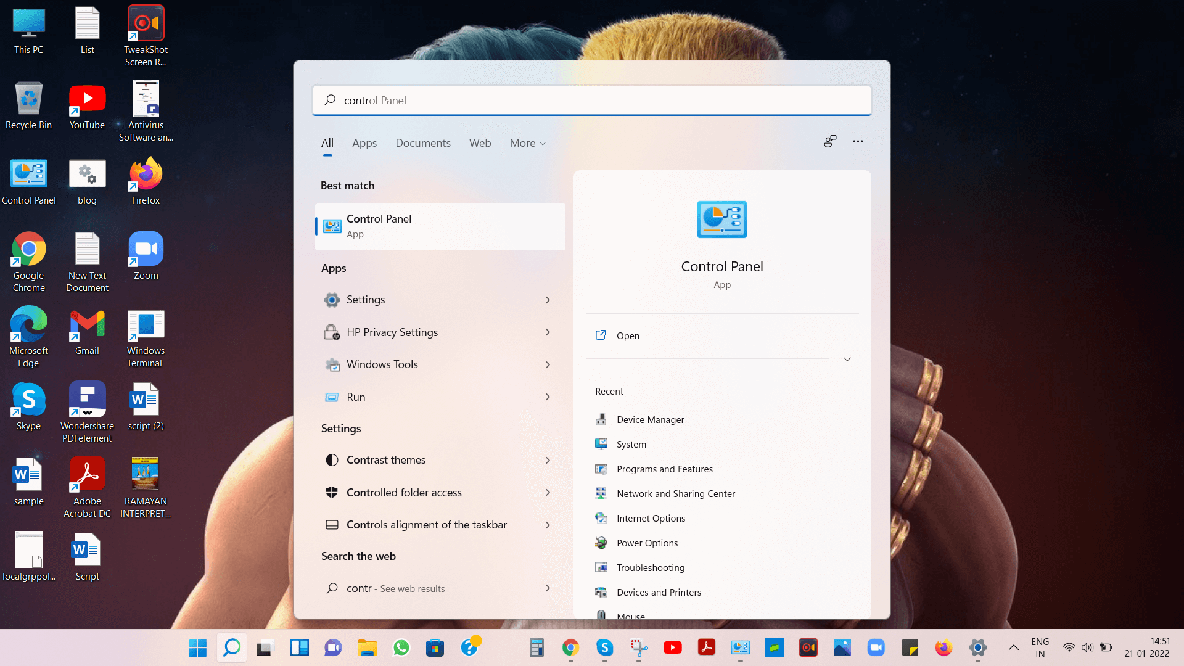Expand Settings search result arrow
Image resolution: width=1184 pixels, height=666 pixels.
pyautogui.click(x=548, y=299)
